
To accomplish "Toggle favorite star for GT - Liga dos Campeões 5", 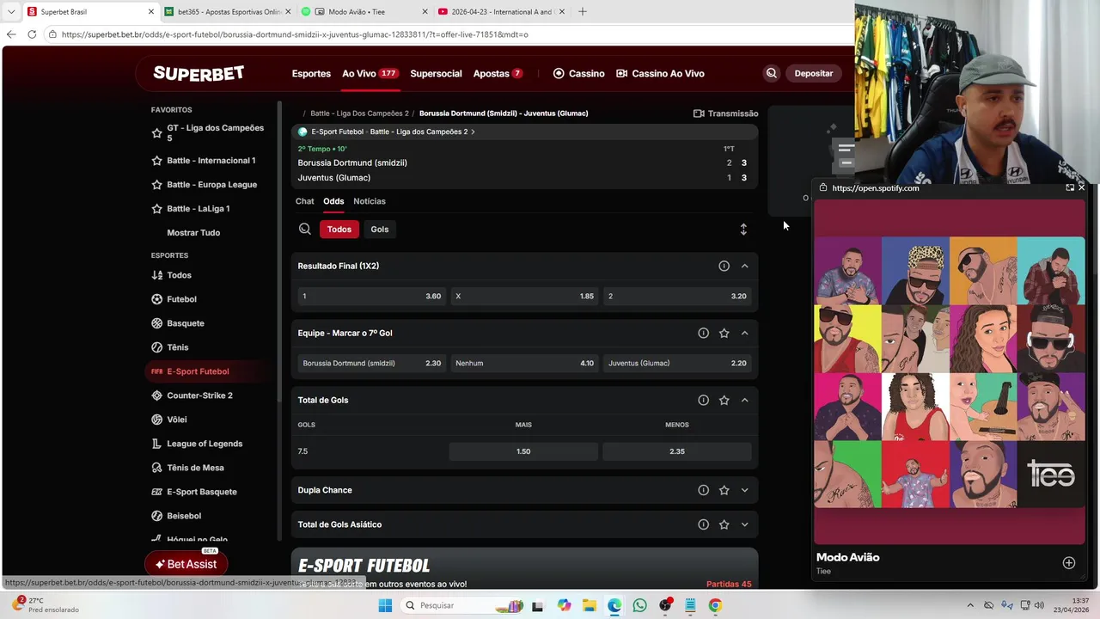I will tap(156, 133).
